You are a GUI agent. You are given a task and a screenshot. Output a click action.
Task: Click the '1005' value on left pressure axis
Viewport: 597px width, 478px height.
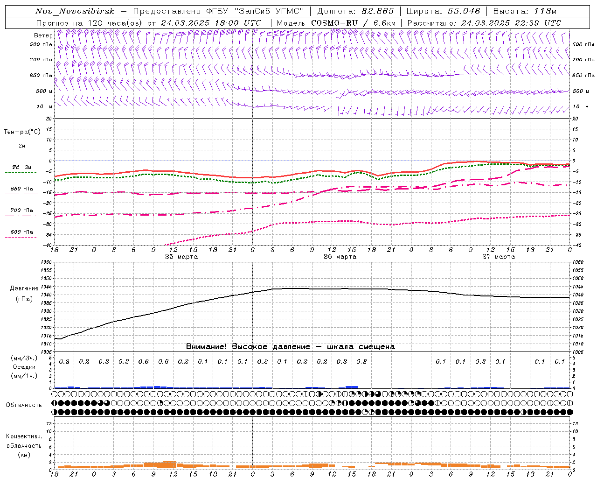click(x=47, y=351)
